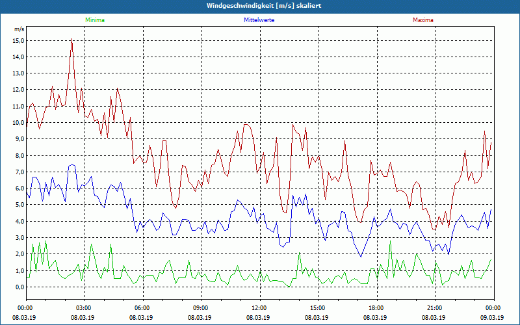The height and width of the screenshot is (325, 520).
Task: Click the 2,0 y-axis value
Action: pos(20,254)
